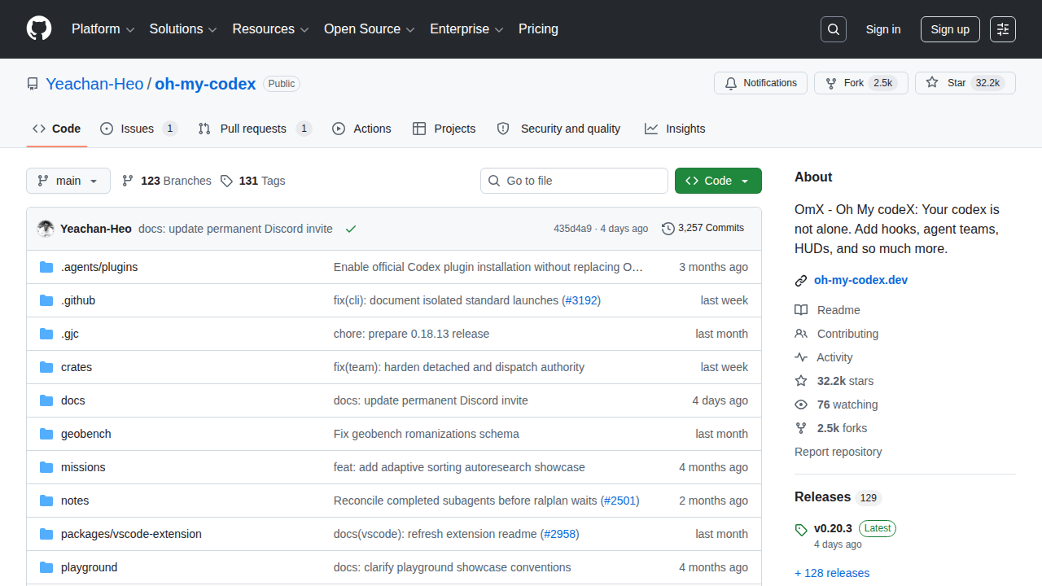
Task: Switch to the Insights tab
Action: [675, 129]
